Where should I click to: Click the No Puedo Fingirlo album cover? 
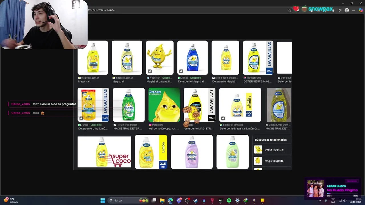315,188
